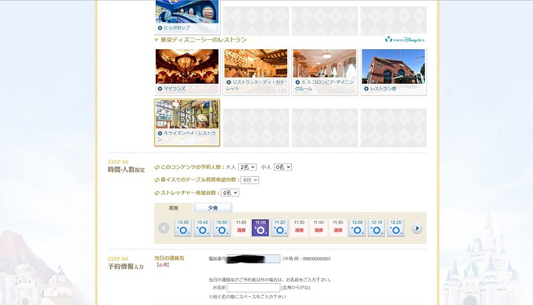
Task: Click the fully booked 11:30 slot
Action: tap(299, 228)
